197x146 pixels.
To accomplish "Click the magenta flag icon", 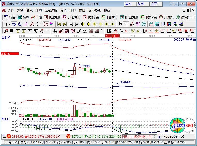I will pos(52,24).
